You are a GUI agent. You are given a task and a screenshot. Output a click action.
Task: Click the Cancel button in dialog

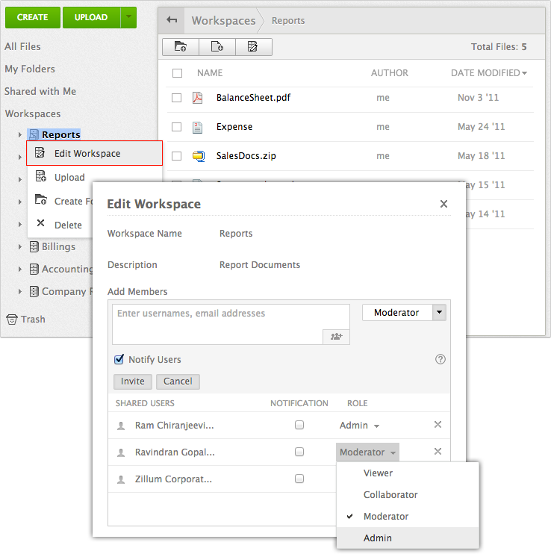178,382
